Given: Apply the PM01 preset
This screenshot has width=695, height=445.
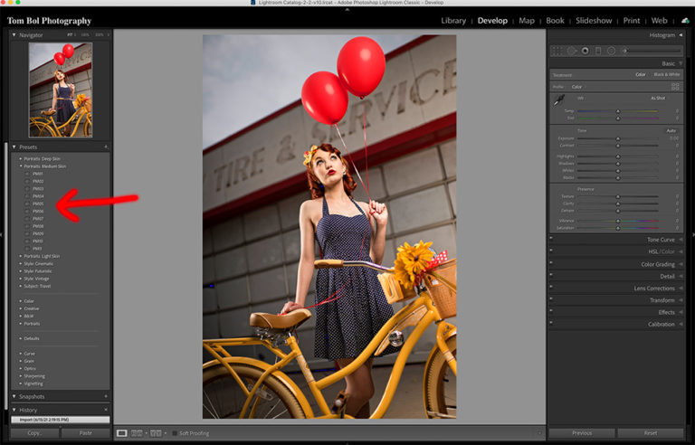Looking at the screenshot, I should coord(38,174).
